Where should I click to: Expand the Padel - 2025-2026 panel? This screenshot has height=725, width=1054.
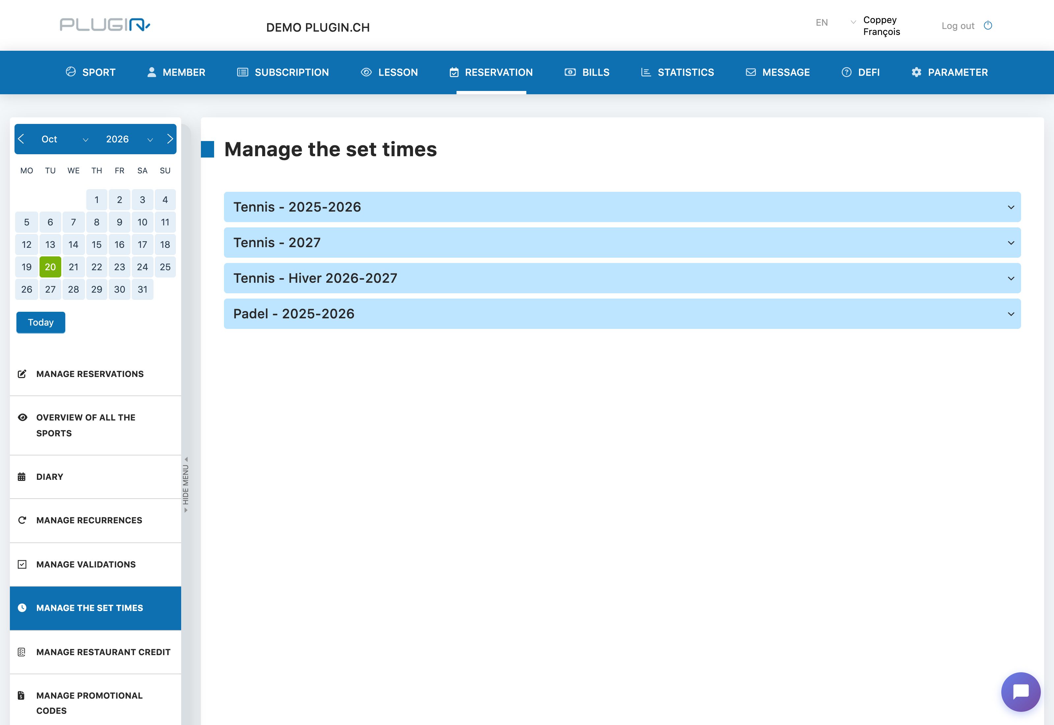coord(622,313)
